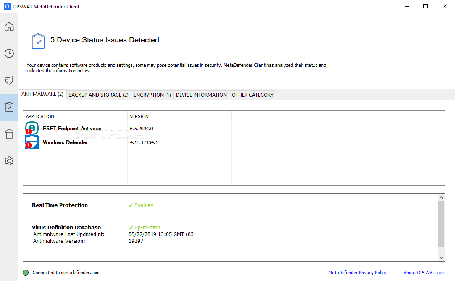Click the Enabled real time protection status

(x=141, y=205)
